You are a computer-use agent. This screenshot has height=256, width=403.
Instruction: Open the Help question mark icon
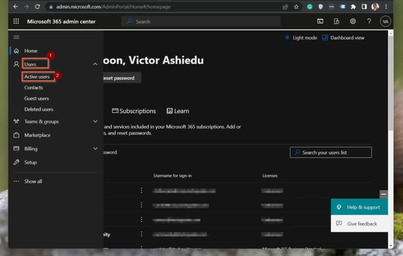click(x=369, y=22)
